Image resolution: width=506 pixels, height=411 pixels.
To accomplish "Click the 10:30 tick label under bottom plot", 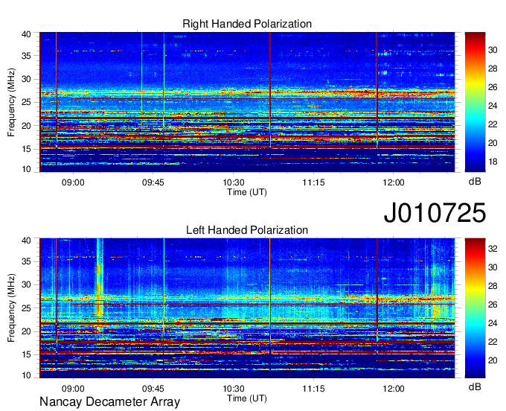I will coord(234,389).
